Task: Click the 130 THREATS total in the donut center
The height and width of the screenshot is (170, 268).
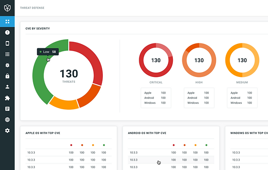Action: coord(69,76)
